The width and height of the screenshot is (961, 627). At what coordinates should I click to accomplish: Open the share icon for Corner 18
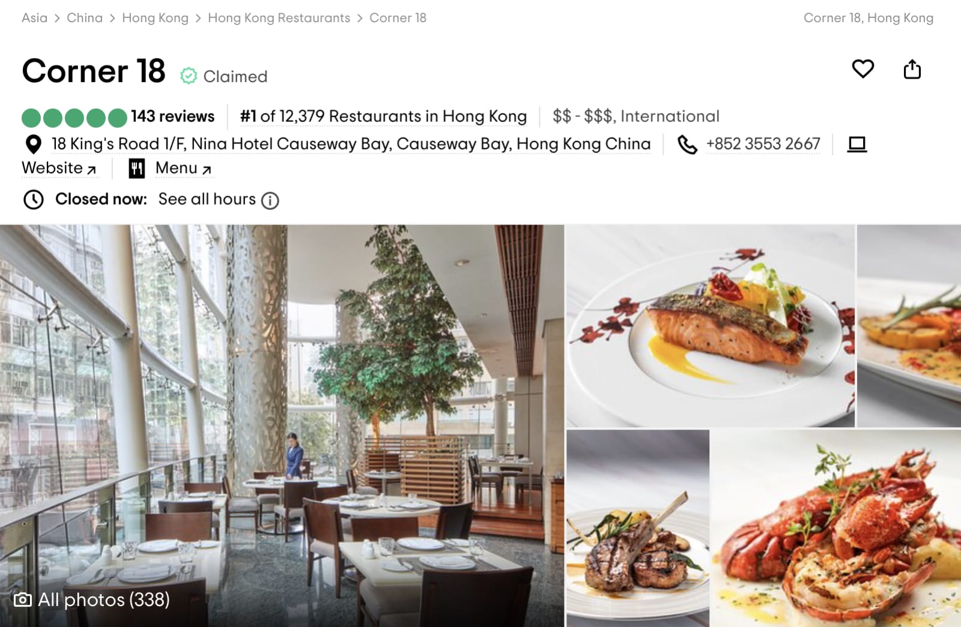point(912,69)
